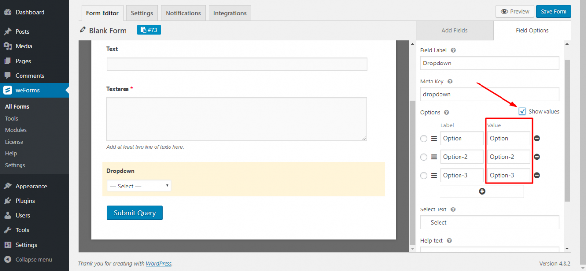
Task: Click the Users person icon
Action: tap(8, 215)
